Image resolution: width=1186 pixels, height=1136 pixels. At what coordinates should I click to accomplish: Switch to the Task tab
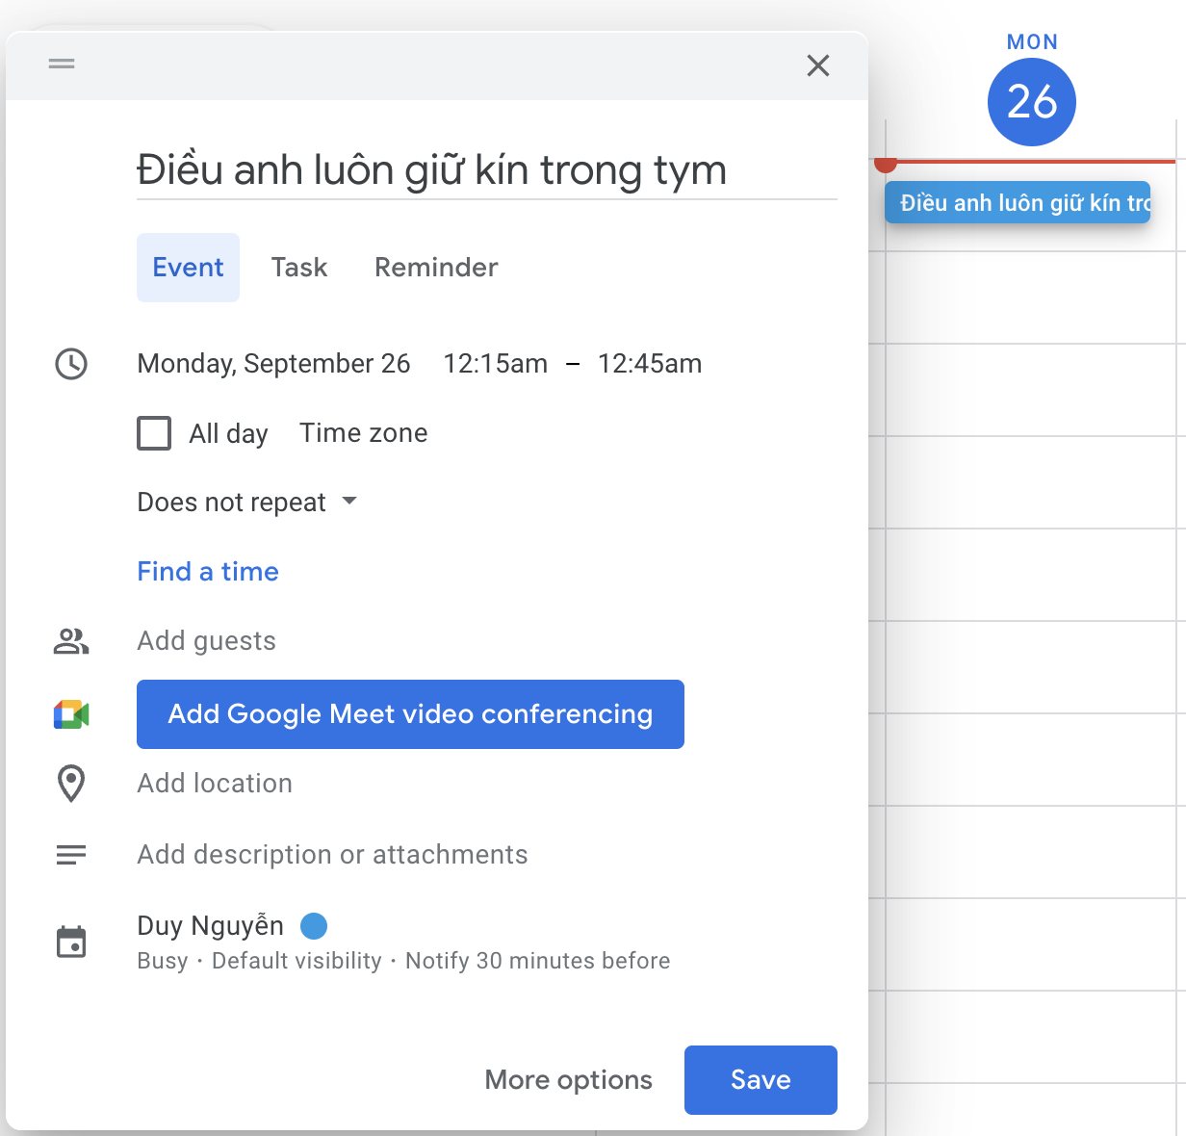pos(299,268)
